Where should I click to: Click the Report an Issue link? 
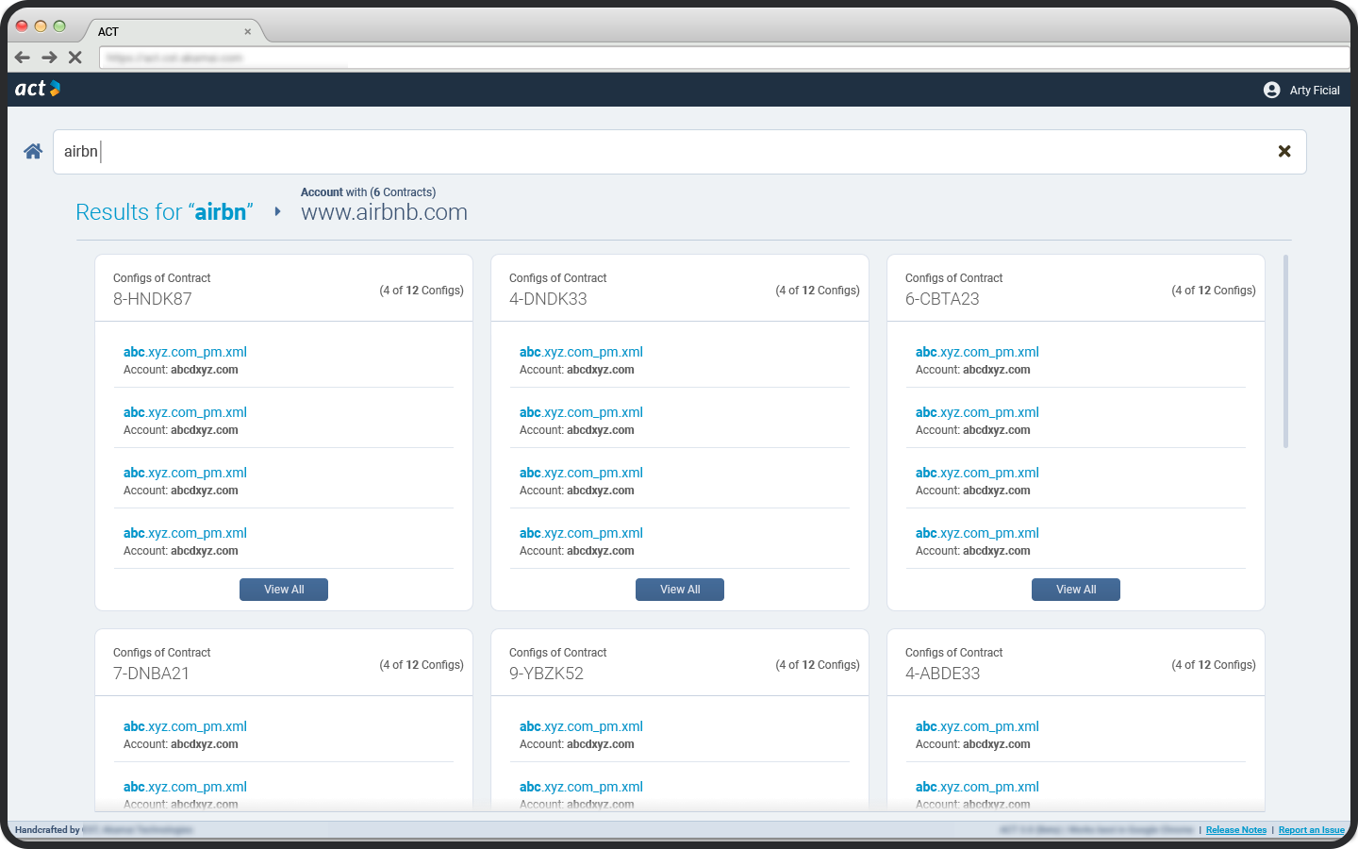click(x=1311, y=830)
